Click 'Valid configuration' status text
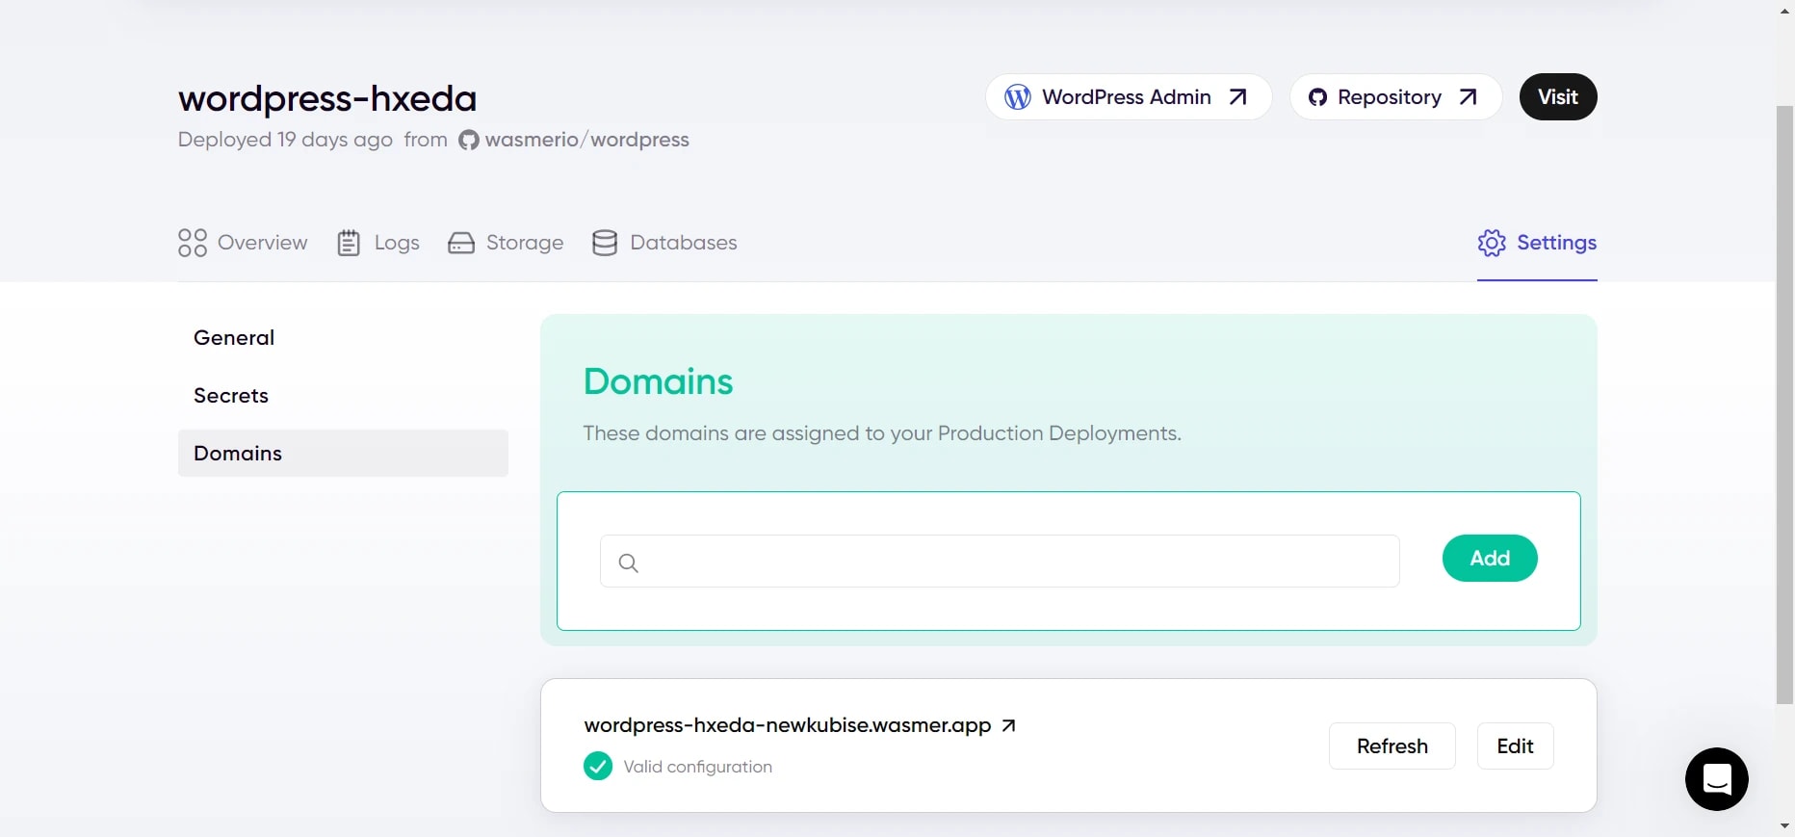The width and height of the screenshot is (1795, 837). 698,767
